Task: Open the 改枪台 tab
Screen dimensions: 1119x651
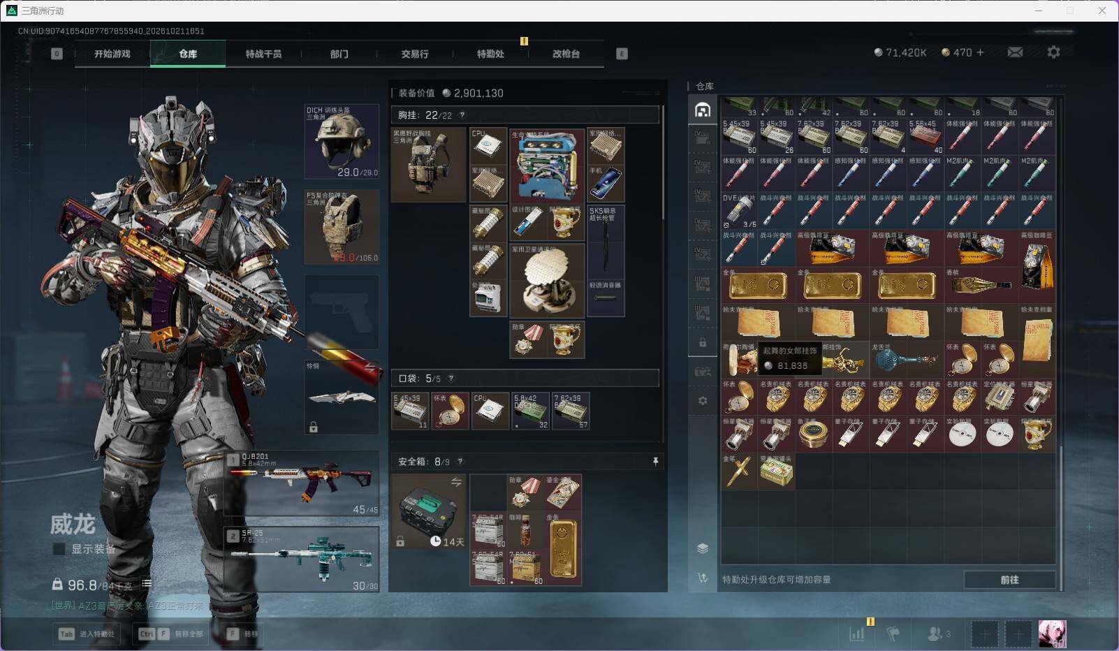Action: point(566,54)
